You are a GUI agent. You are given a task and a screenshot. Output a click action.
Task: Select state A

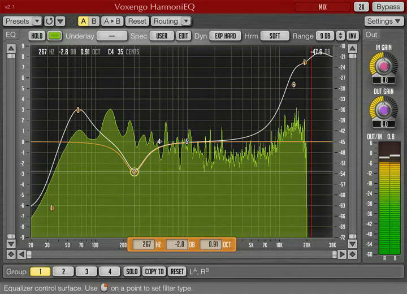point(83,21)
